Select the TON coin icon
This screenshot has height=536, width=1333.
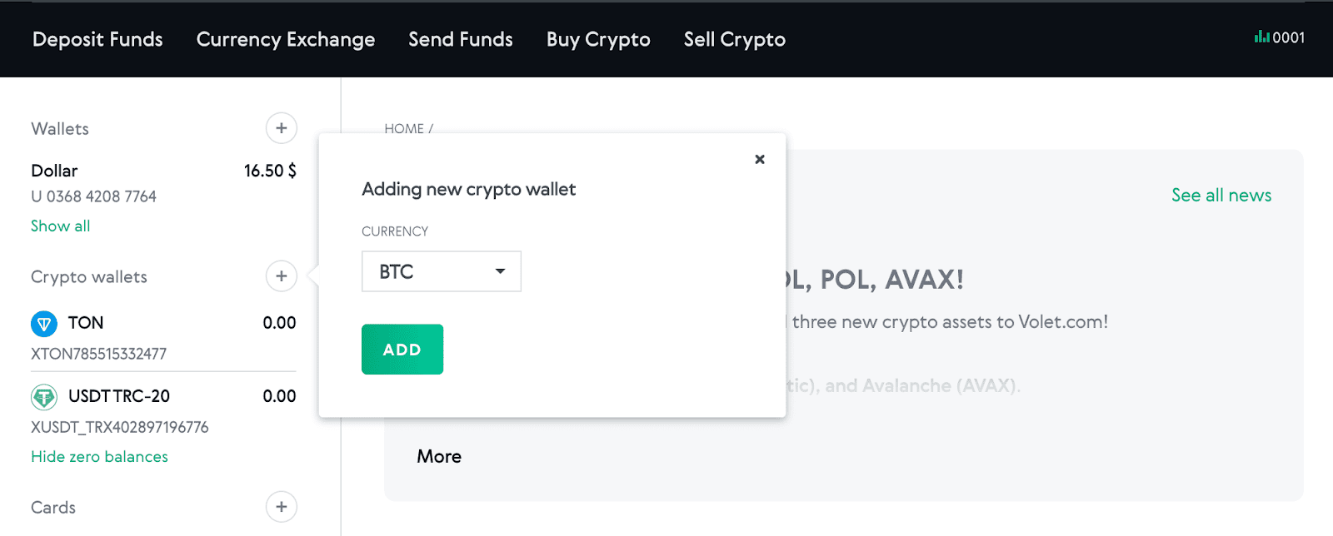pyautogui.click(x=44, y=323)
